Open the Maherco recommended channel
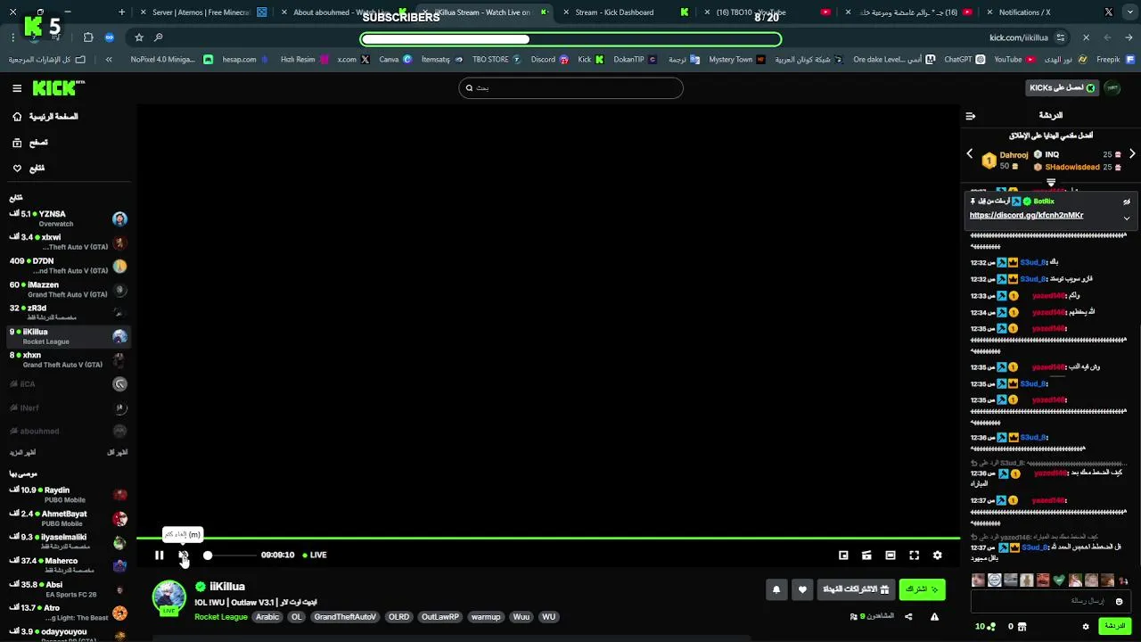The image size is (1141, 642). point(69,565)
